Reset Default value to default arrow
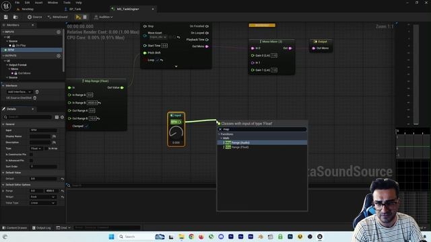The height and width of the screenshot is (242, 431). 63,179
